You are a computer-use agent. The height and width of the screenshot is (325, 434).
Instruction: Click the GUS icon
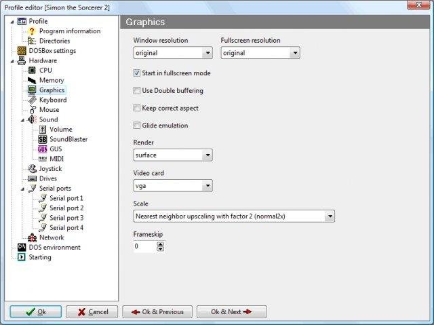[x=43, y=149]
